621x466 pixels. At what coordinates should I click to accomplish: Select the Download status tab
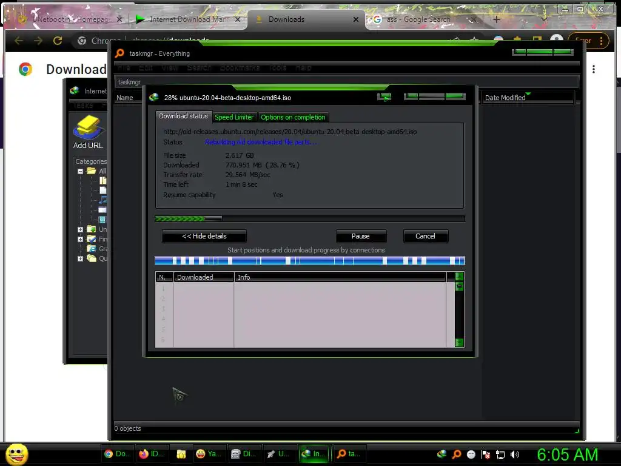[x=183, y=116]
